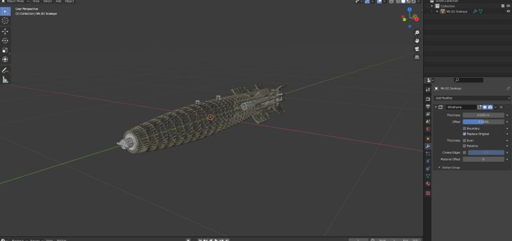This screenshot has height=241, width=512.
Task: Toggle camera view icon in viewport
Action: (417, 49)
